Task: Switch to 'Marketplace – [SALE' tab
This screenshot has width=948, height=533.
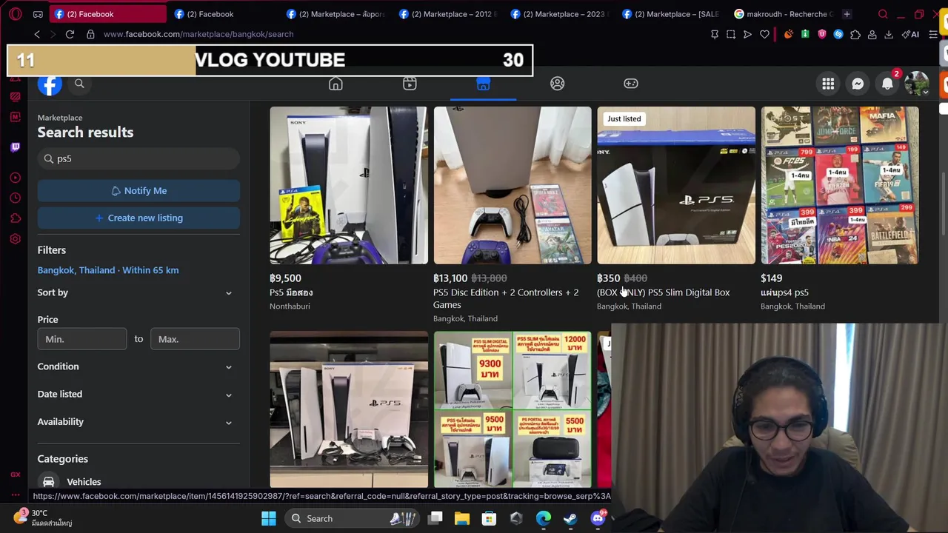Action: (671, 14)
